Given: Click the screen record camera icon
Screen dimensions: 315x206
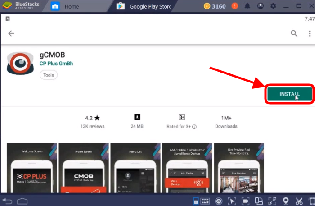Looking at the screenshot, I should click(246, 201).
